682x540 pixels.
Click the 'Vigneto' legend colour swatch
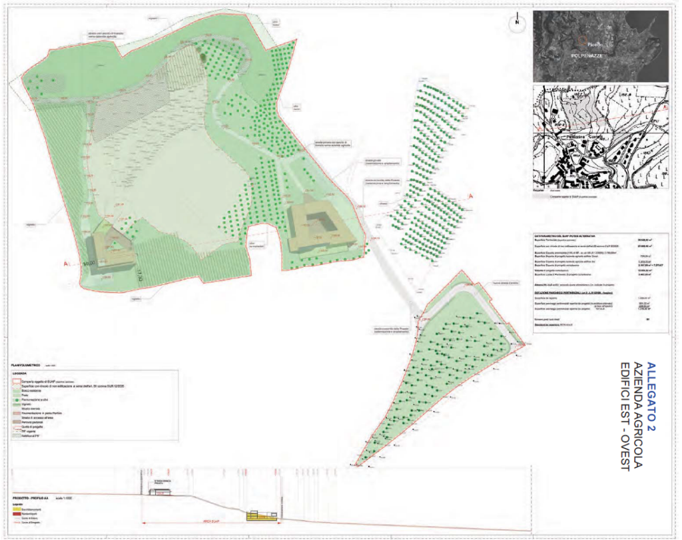point(16,404)
